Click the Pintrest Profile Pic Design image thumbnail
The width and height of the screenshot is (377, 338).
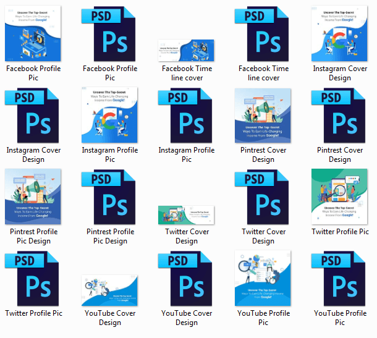point(33,196)
